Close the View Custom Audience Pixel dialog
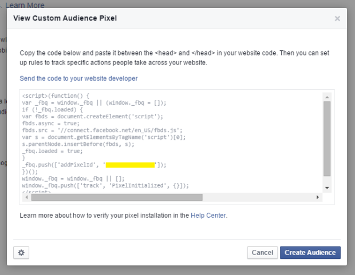Viewport: 355px width, 275px height. tap(337, 19)
